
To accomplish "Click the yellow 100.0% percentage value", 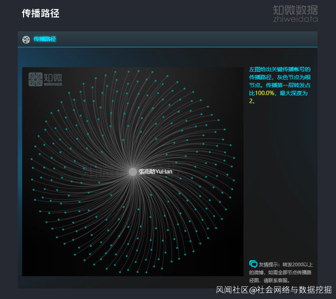I will pos(264,93).
